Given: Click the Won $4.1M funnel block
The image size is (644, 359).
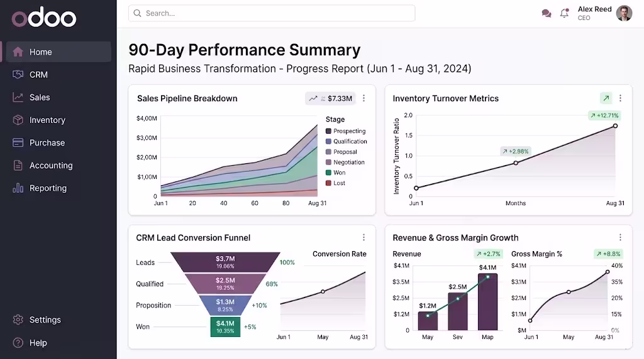Looking at the screenshot, I should 225,326.
